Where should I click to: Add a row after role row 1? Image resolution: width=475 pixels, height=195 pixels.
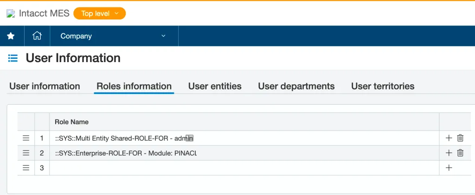click(x=449, y=138)
